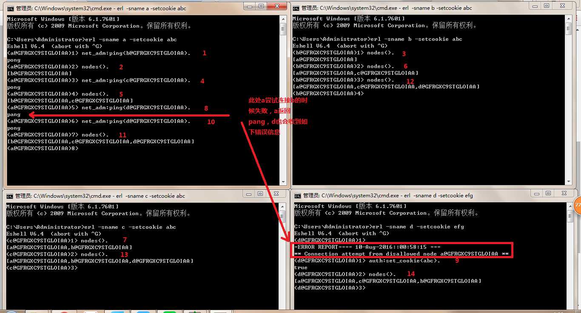Click '[b@GFRGXC9STGLOIAA]' single-node result in window a
The width and height of the screenshot is (581, 313).
[x=39, y=74]
